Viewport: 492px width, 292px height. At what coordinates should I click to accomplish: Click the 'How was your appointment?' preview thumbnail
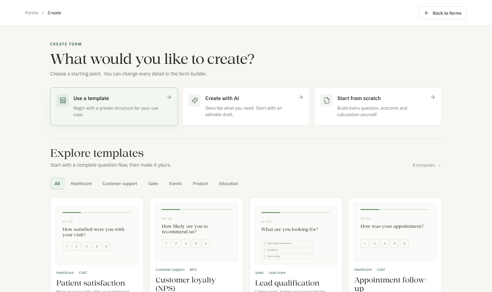[x=395, y=232]
